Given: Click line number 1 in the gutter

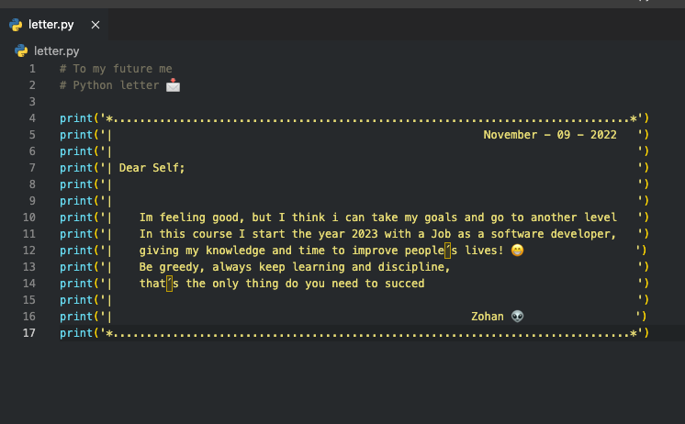Looking at the screenshot, I should click(32, 69).
